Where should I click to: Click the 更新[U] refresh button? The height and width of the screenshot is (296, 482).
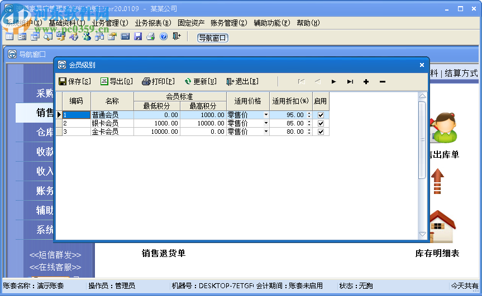(x=201, y=81)
